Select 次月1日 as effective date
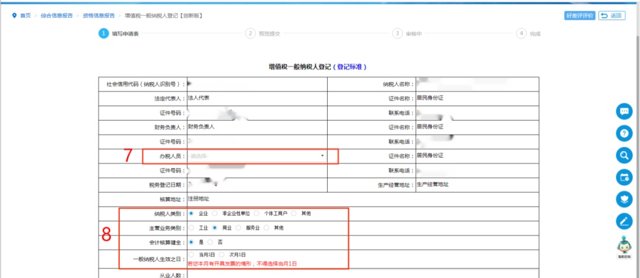This screenshot has width=640, height=278. 222,255
